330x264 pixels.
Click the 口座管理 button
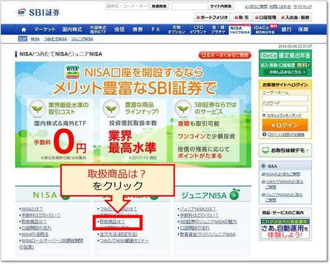click(266, 18)
